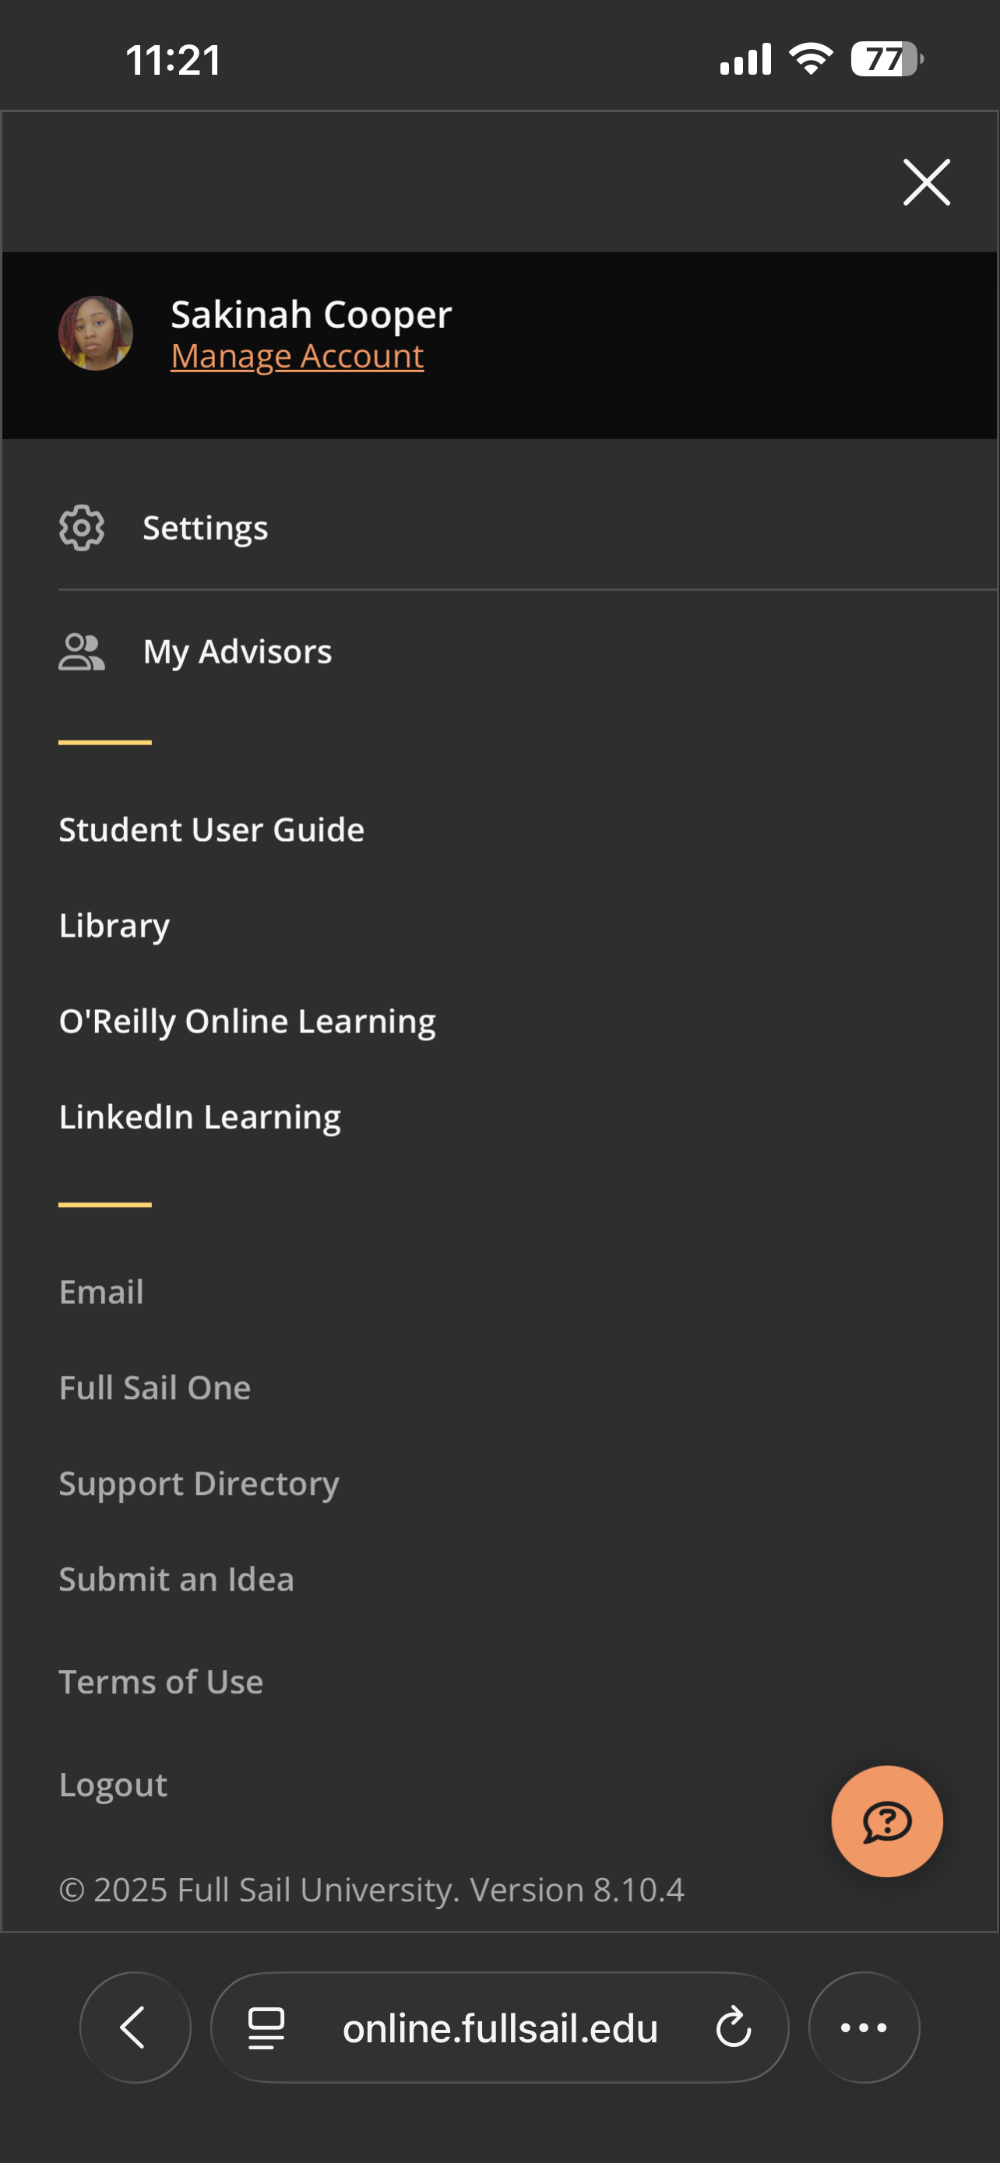Close the side menu with X icon
This screenshot has width=1000, height=2163.
click(x=926, y=181)
